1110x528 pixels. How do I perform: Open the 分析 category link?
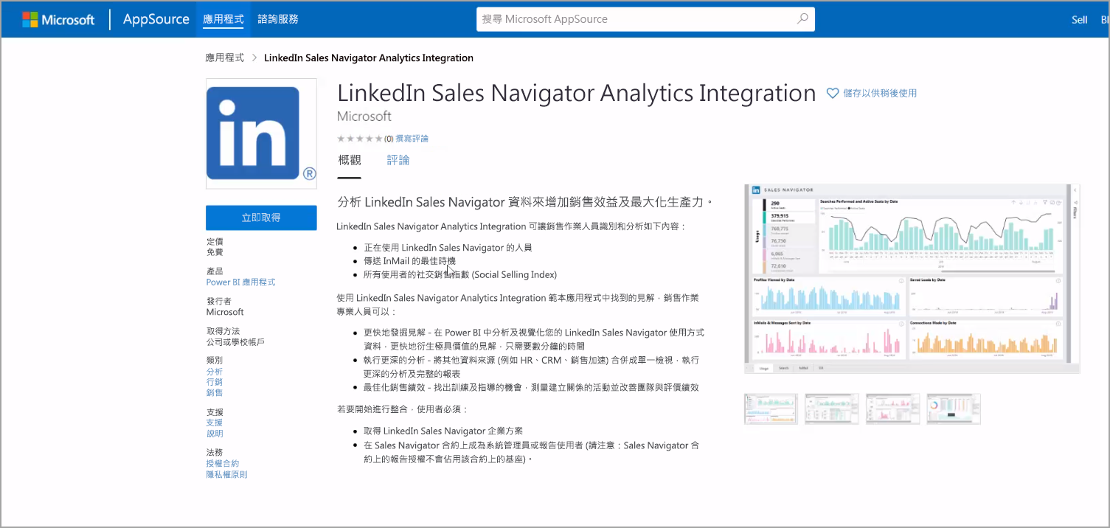[x=214, y=372]
